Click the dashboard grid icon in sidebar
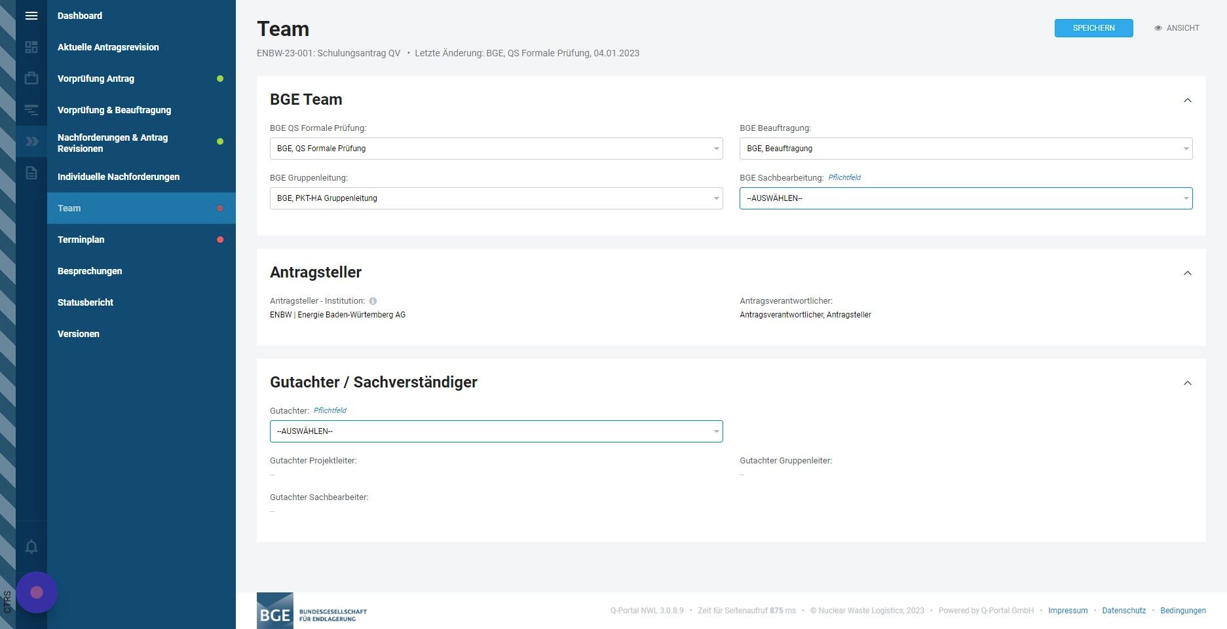The height and width of the screenshot is (629, 1227). 31,47
